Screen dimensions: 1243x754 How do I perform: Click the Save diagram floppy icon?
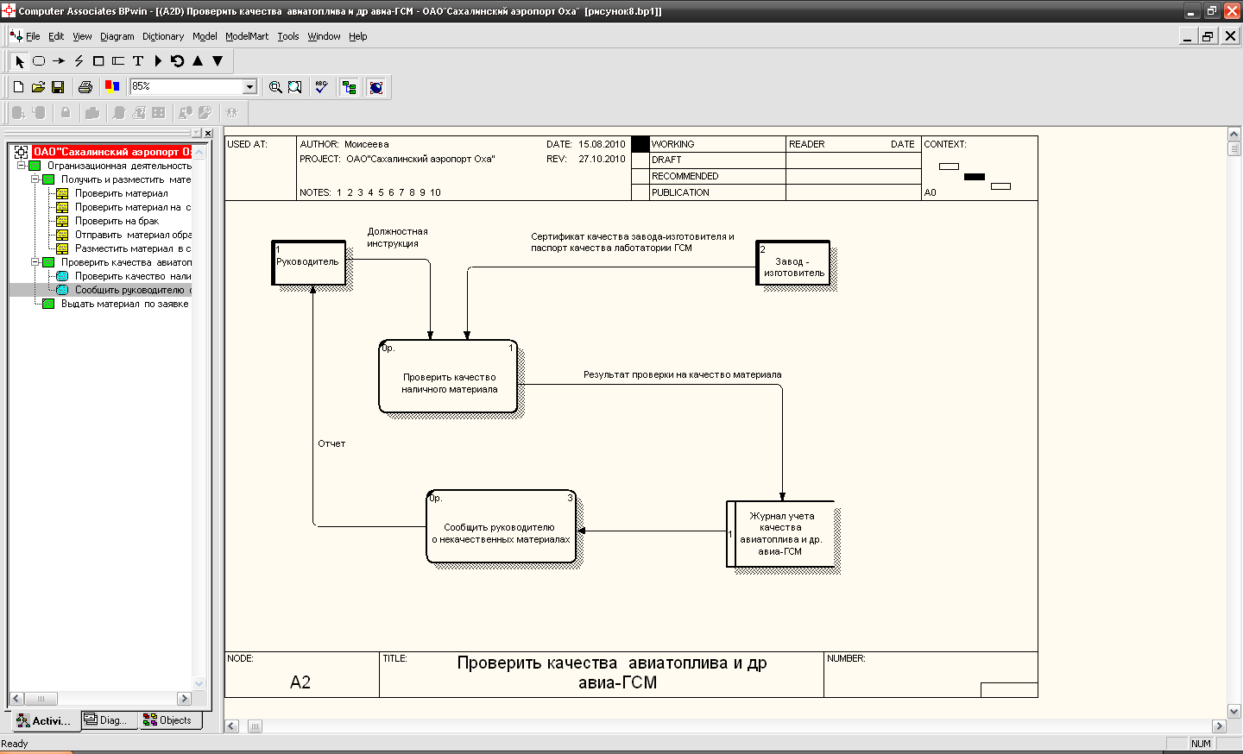click(x=58, y=87)
